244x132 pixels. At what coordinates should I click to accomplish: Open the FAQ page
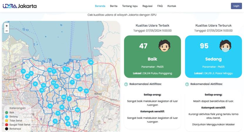coord(160,6)
